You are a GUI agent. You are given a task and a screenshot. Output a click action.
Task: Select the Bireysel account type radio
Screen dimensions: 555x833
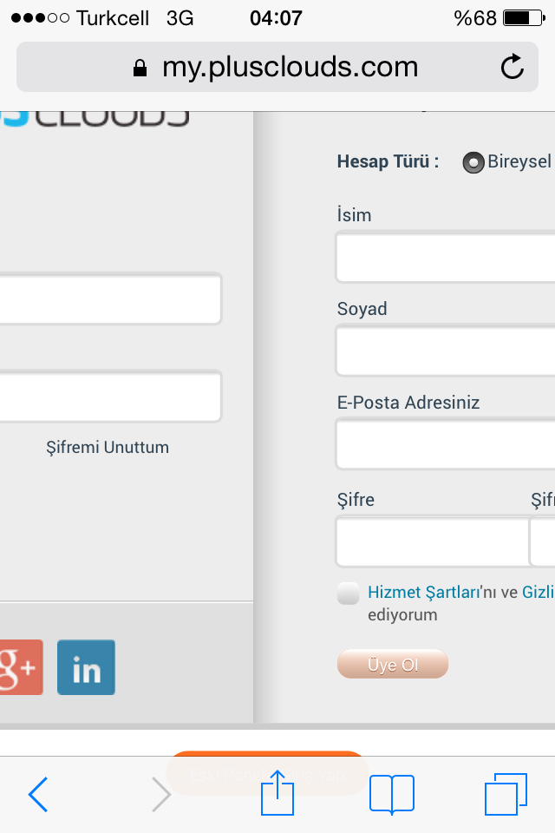tap(473, 162)
